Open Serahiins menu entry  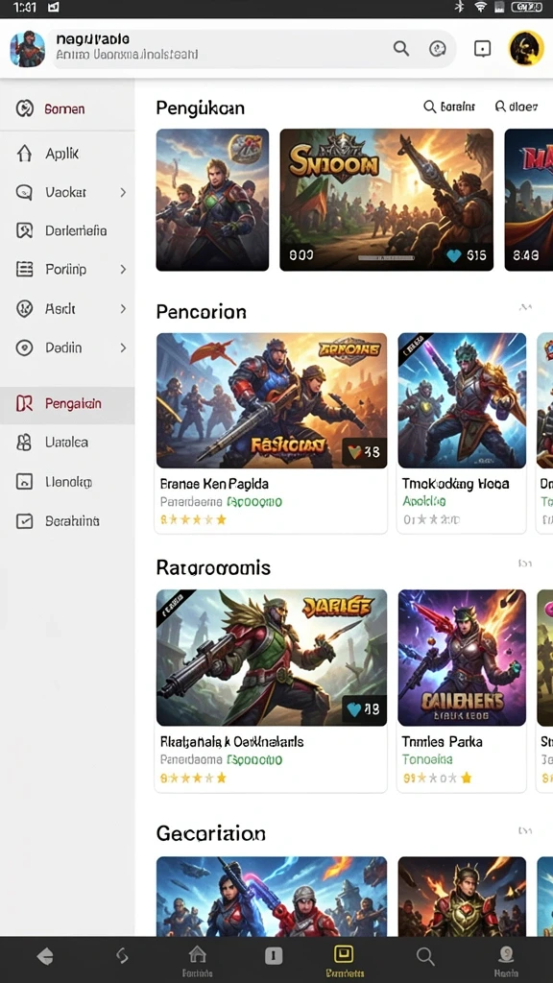(x=72, y=521)
